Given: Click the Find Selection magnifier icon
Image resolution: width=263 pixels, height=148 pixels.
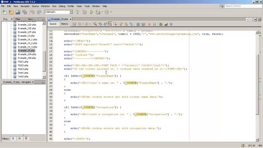Looking at the screenshot, I should pos(95,24).
